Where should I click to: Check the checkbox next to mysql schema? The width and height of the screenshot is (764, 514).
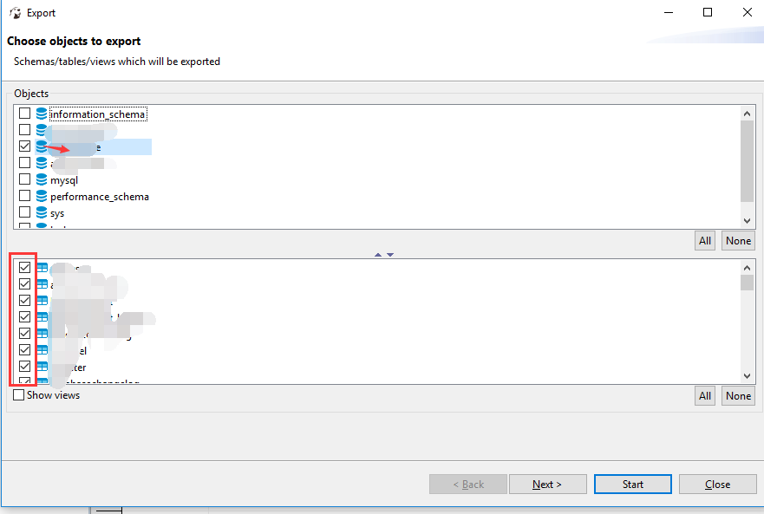[x=23, y=179]
